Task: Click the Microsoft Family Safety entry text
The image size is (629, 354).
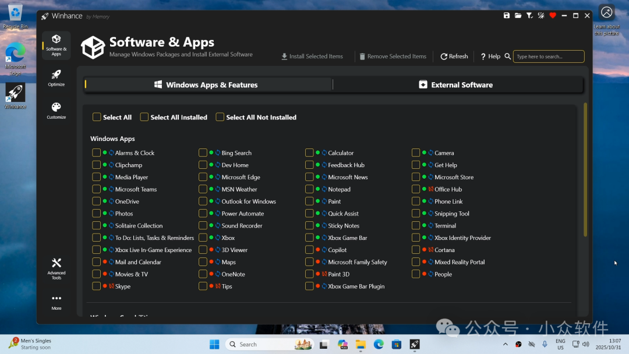Action: [358, 262]
